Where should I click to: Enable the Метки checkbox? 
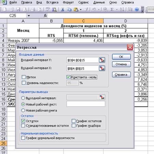pos(24,77)
